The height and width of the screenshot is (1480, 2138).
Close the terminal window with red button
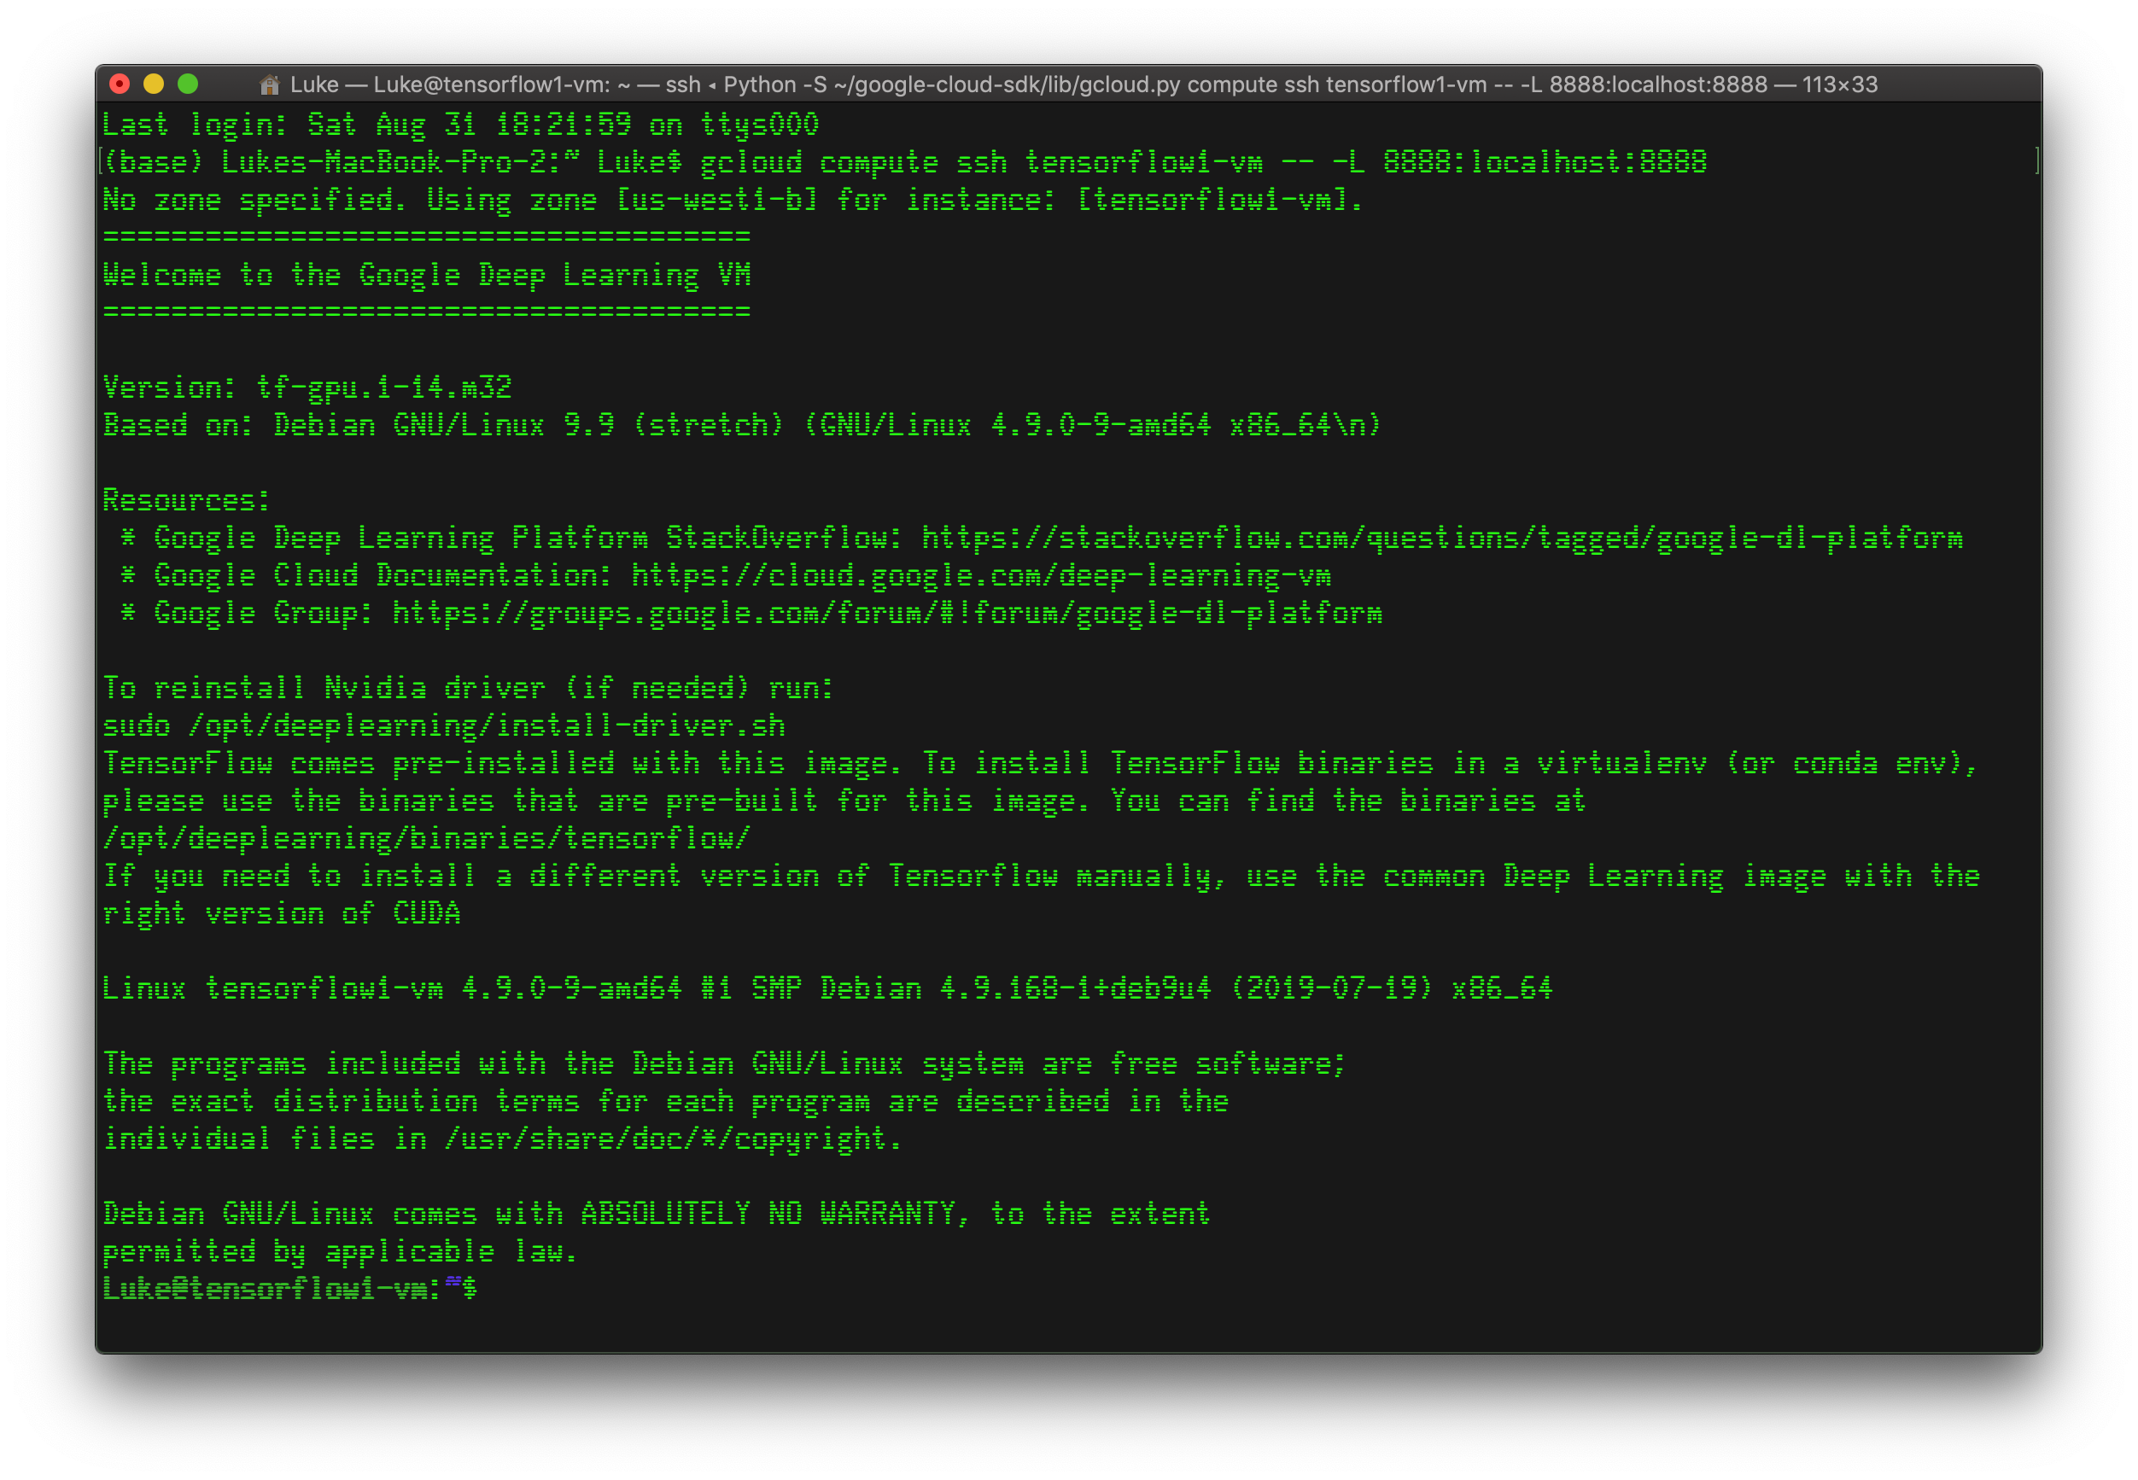point(120,84)
